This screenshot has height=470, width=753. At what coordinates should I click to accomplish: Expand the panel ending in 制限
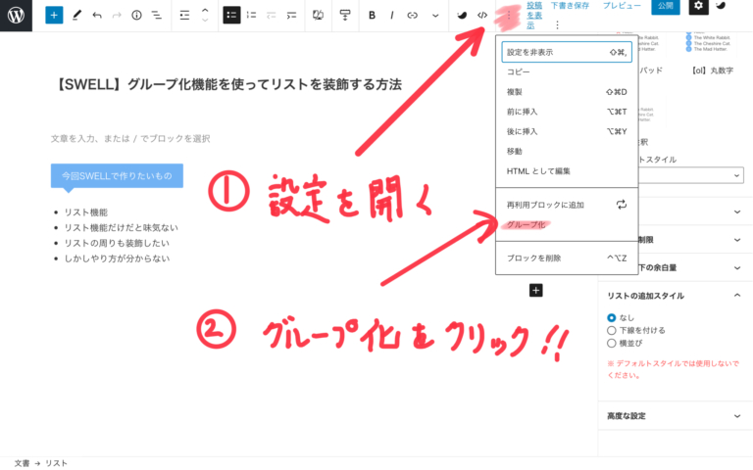[x=695, y=240]
